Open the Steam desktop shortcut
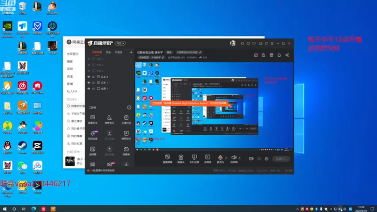 [22, 147]
